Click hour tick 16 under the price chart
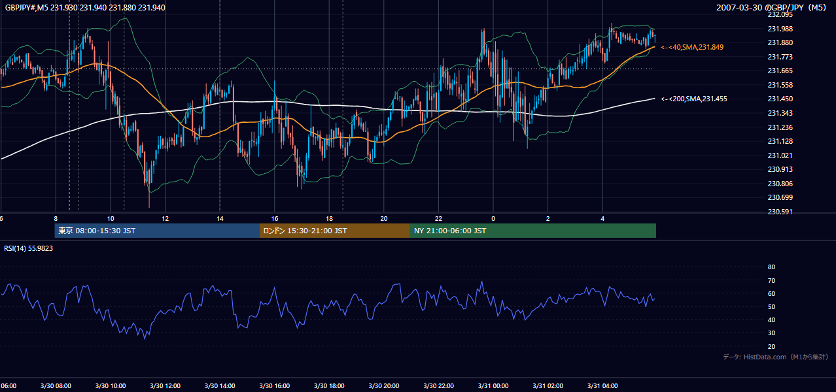The height and width of the screenshot is (392, 836). (275, 218)
